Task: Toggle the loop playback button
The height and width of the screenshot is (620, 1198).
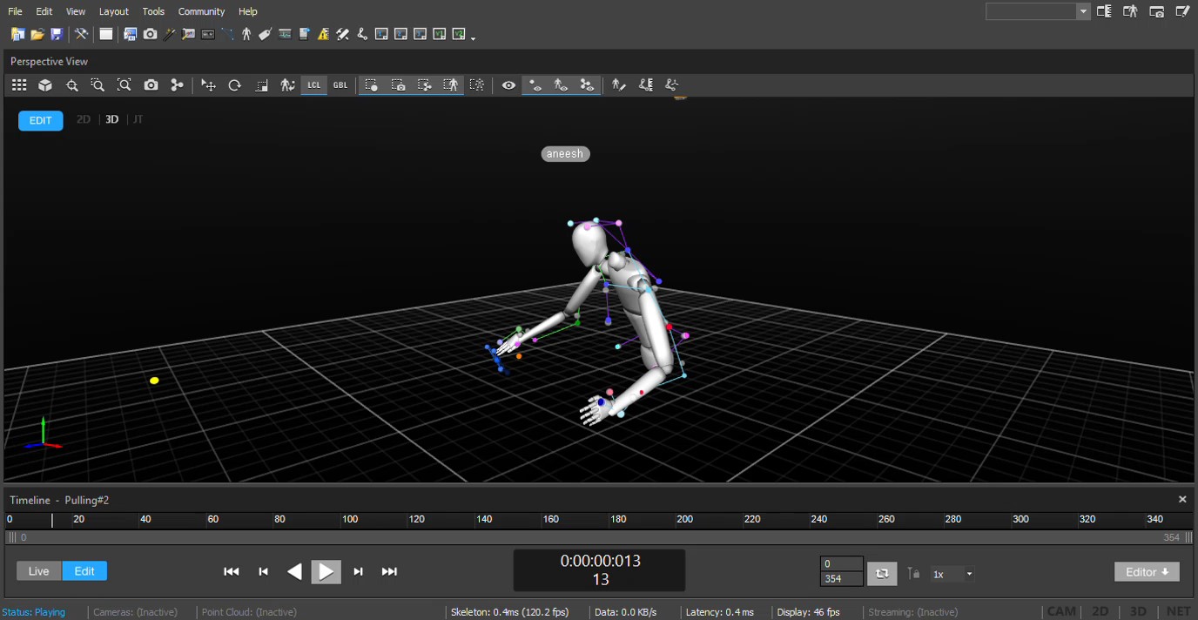Action: (x=881, y=573)
